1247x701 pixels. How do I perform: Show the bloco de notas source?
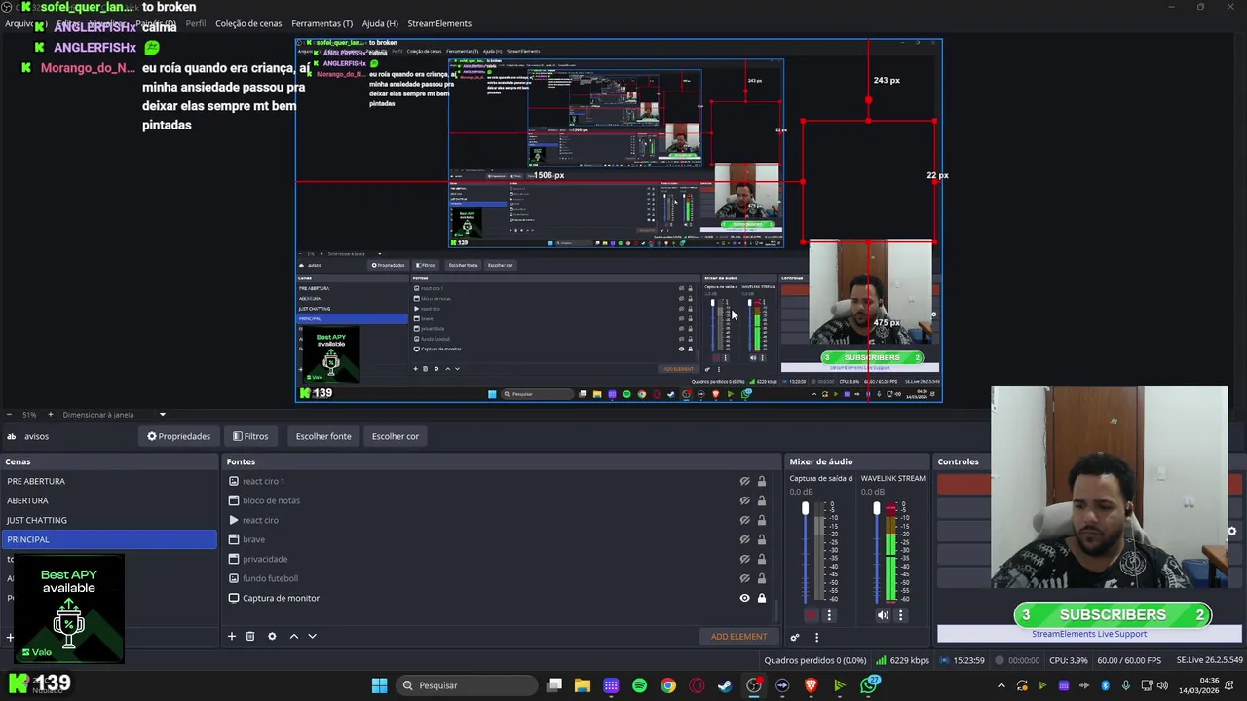(744, 500)
